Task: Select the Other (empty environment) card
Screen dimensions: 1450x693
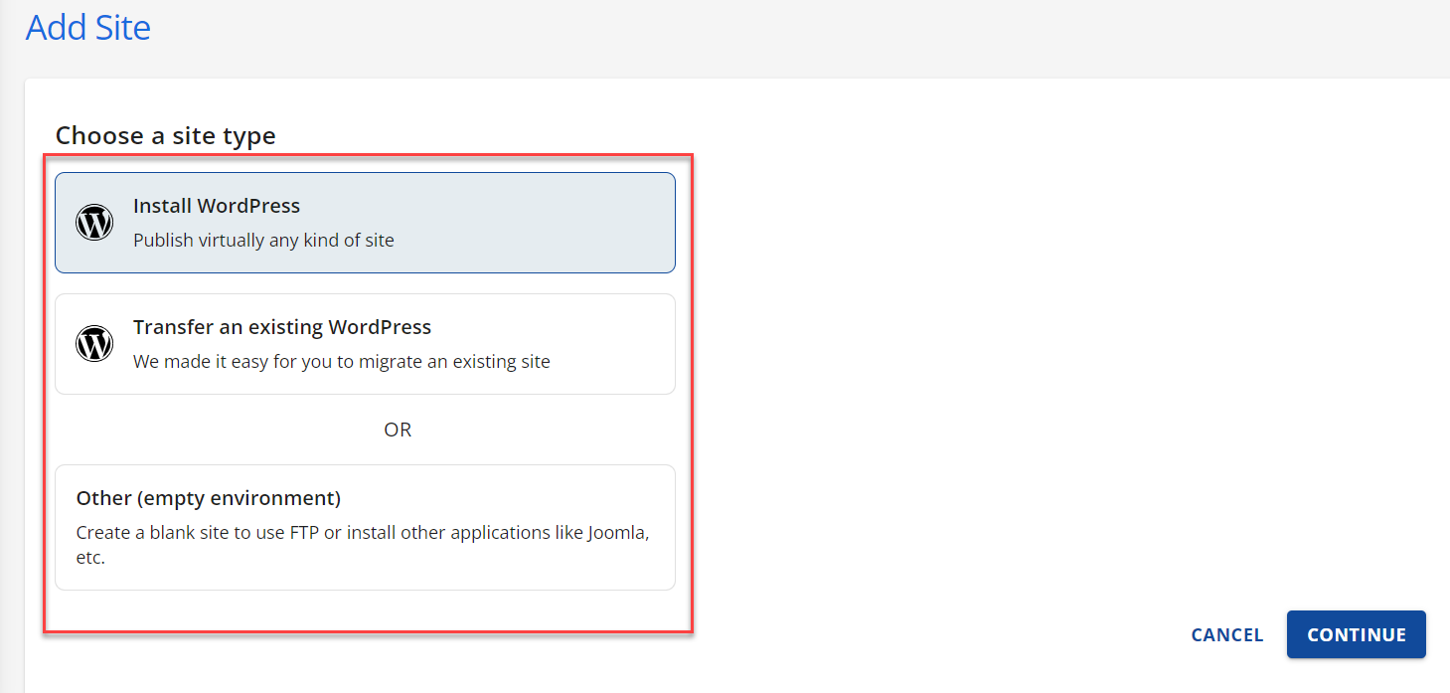Action: pyautogui.click(x=365, y=527)
